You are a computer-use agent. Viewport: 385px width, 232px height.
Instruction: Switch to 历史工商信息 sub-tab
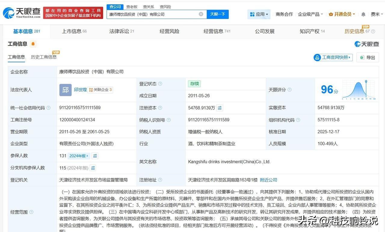(x=44, y=57)
